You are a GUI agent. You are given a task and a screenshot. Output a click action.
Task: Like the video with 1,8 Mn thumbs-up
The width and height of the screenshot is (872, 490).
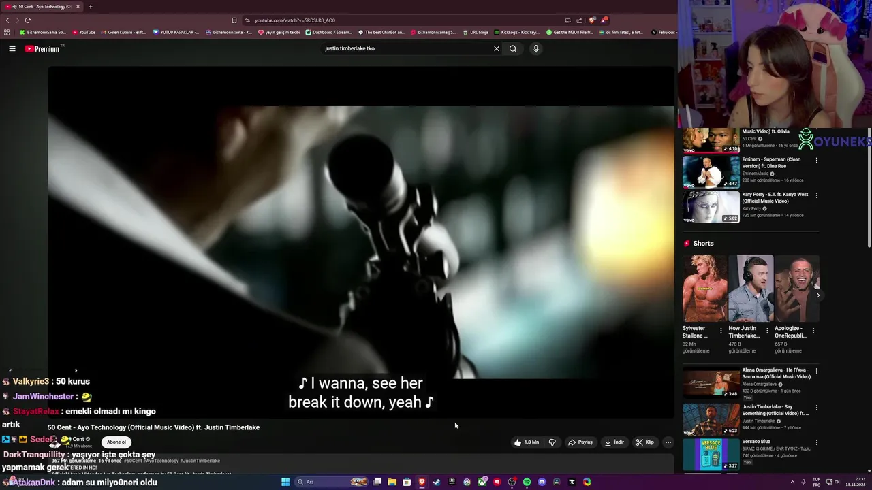(x=527, y=442)
